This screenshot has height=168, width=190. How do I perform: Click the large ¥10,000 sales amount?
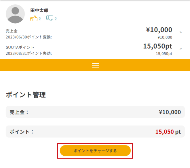159,30
